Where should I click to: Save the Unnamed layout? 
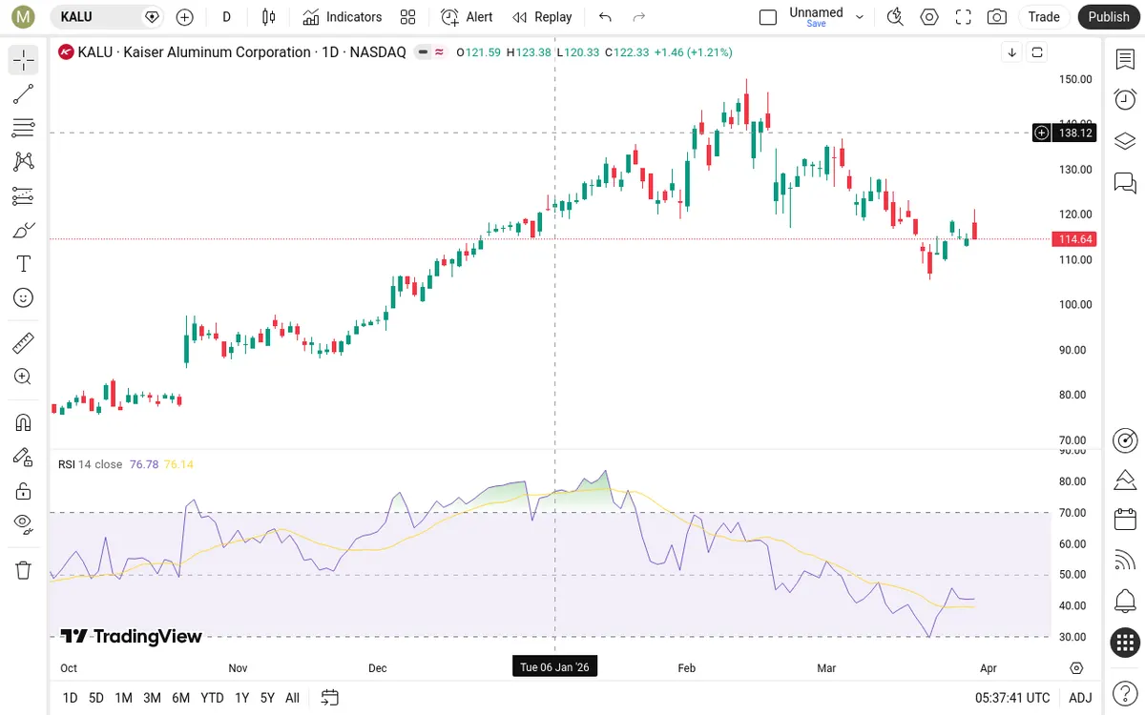pyautogui.click(x=816, y=24)
